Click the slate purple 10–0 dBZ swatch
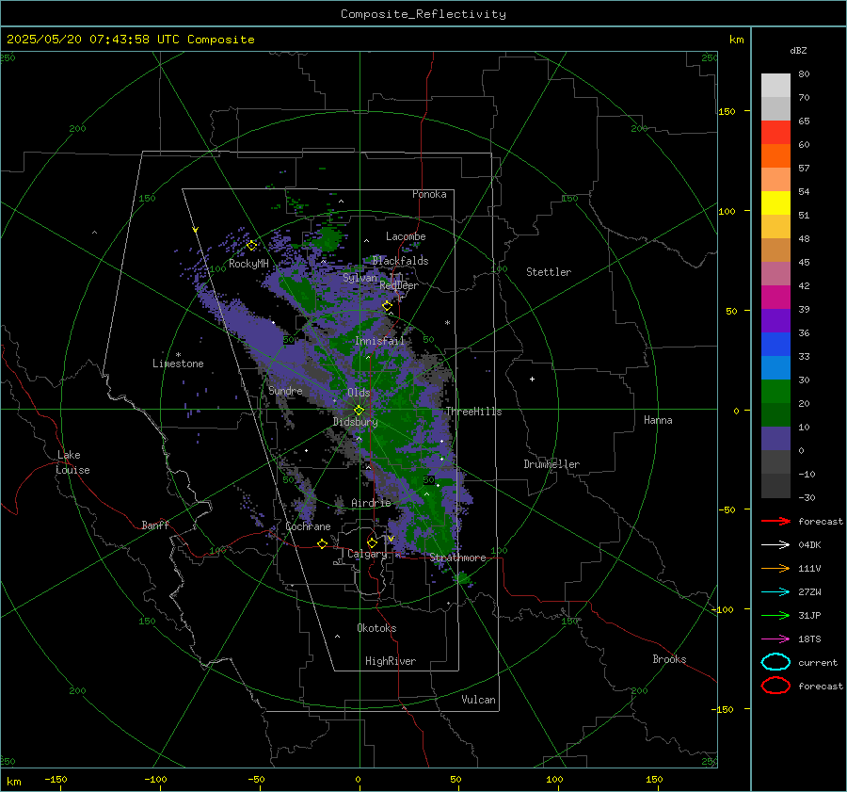 point(775,439)
